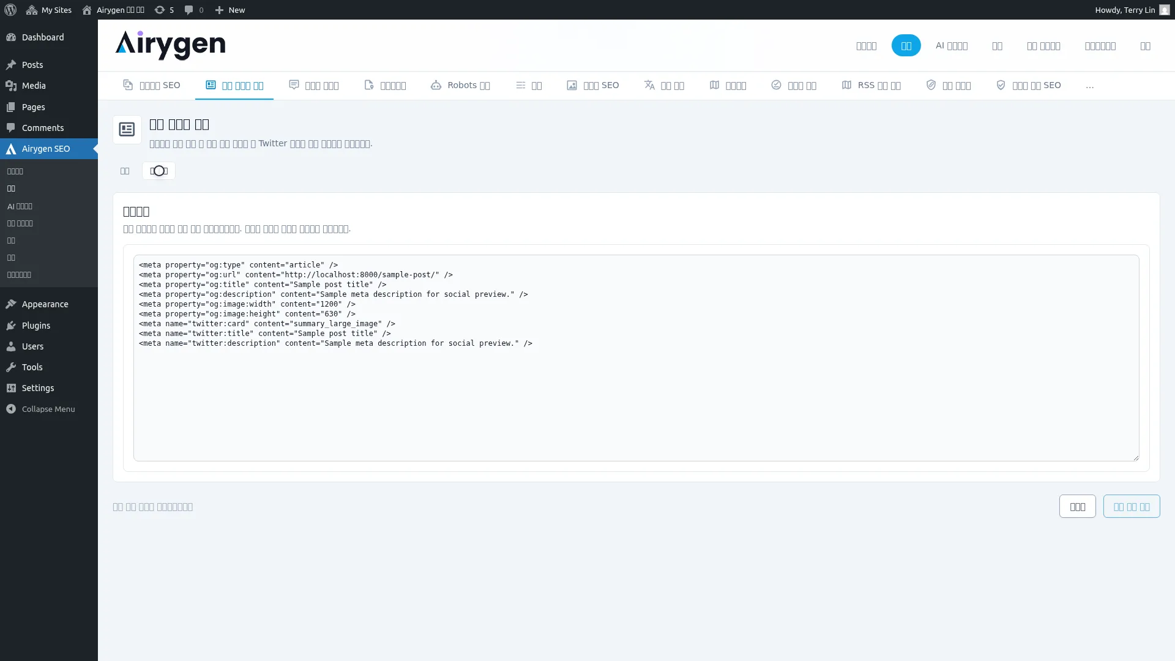Open the image SEO tab with picture icon
This screenshot has width=1175, height=661.
click(x=592, y=85)
